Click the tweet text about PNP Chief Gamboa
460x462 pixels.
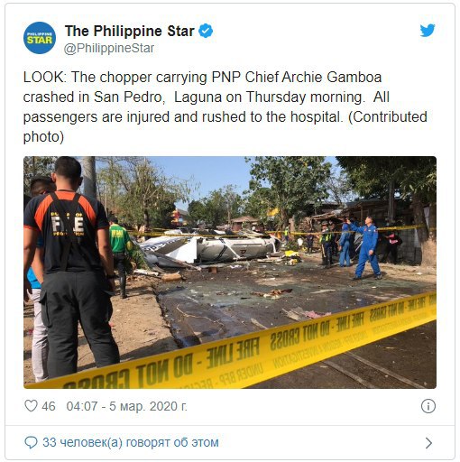click(x=225, y=106)
